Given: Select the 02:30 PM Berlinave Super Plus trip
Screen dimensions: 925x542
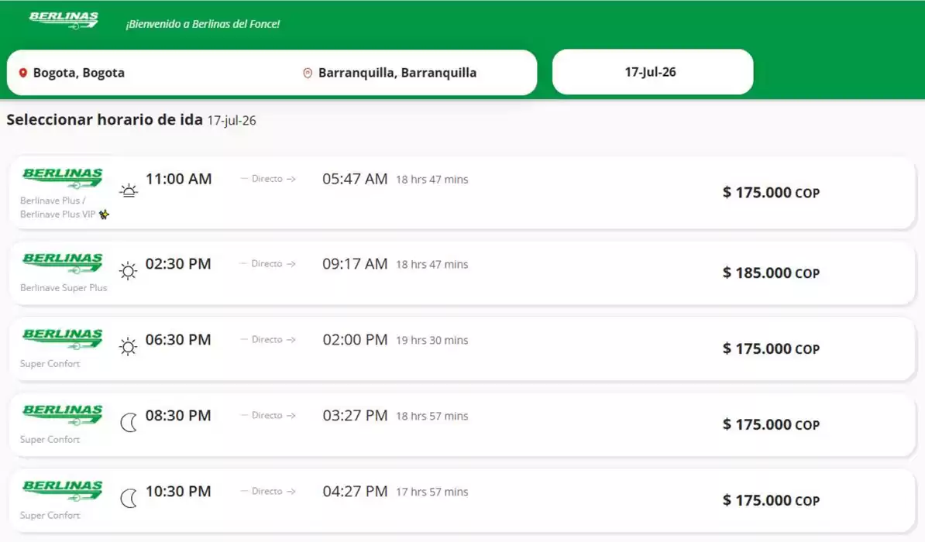Looking at the screenshot, I should (x=462, y=273).
